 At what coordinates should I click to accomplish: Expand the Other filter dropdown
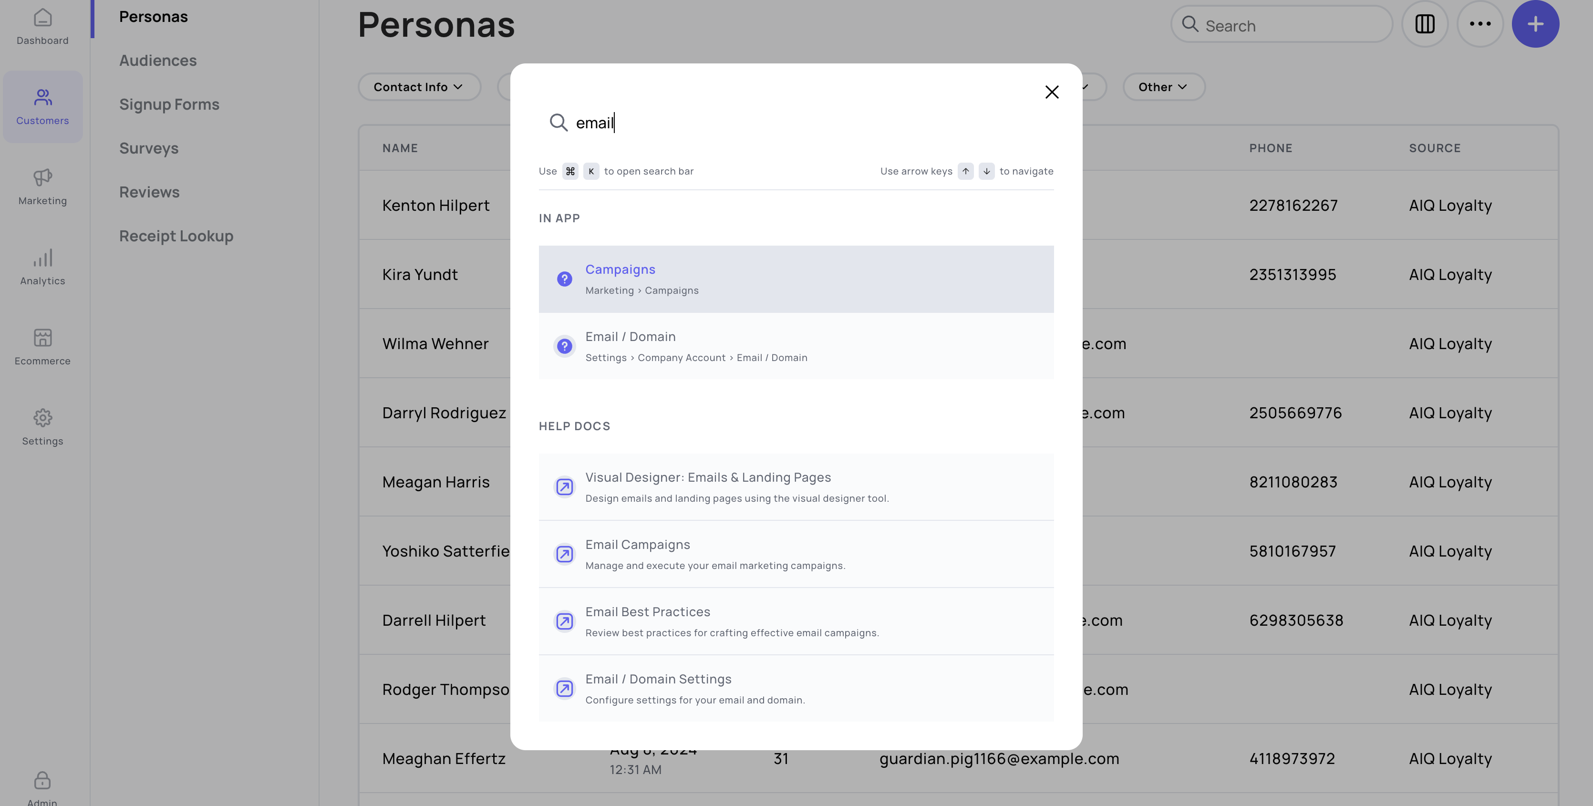click(x=1163, y=87)
